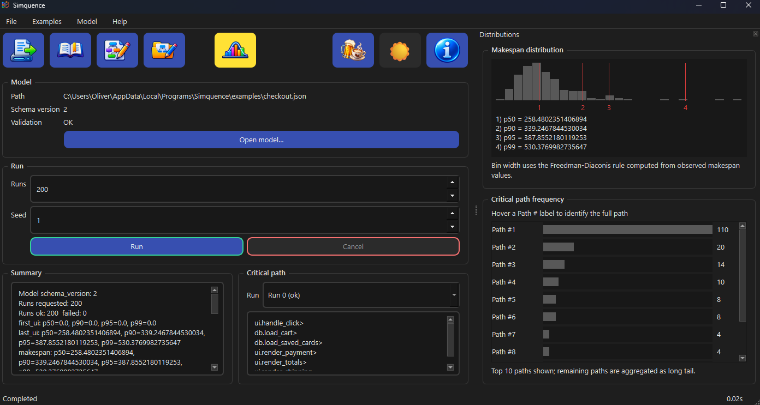This screenshot has height=405, width=760.
Task: Click the beer and coffee icon
Action: pyautogui.click(x=353, y=50)
